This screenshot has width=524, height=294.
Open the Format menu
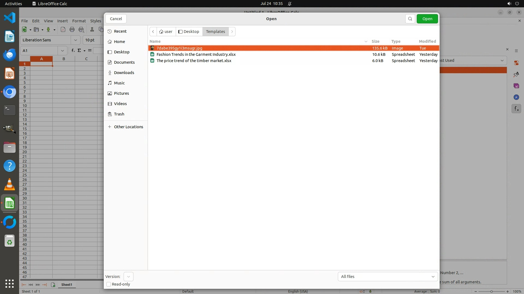tap(79, 21)
